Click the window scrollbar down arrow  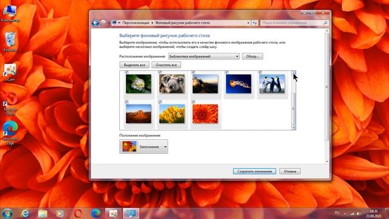327,161
